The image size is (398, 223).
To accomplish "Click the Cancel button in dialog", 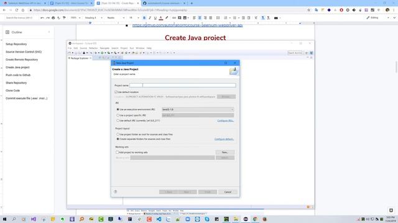I will [228, 192].
